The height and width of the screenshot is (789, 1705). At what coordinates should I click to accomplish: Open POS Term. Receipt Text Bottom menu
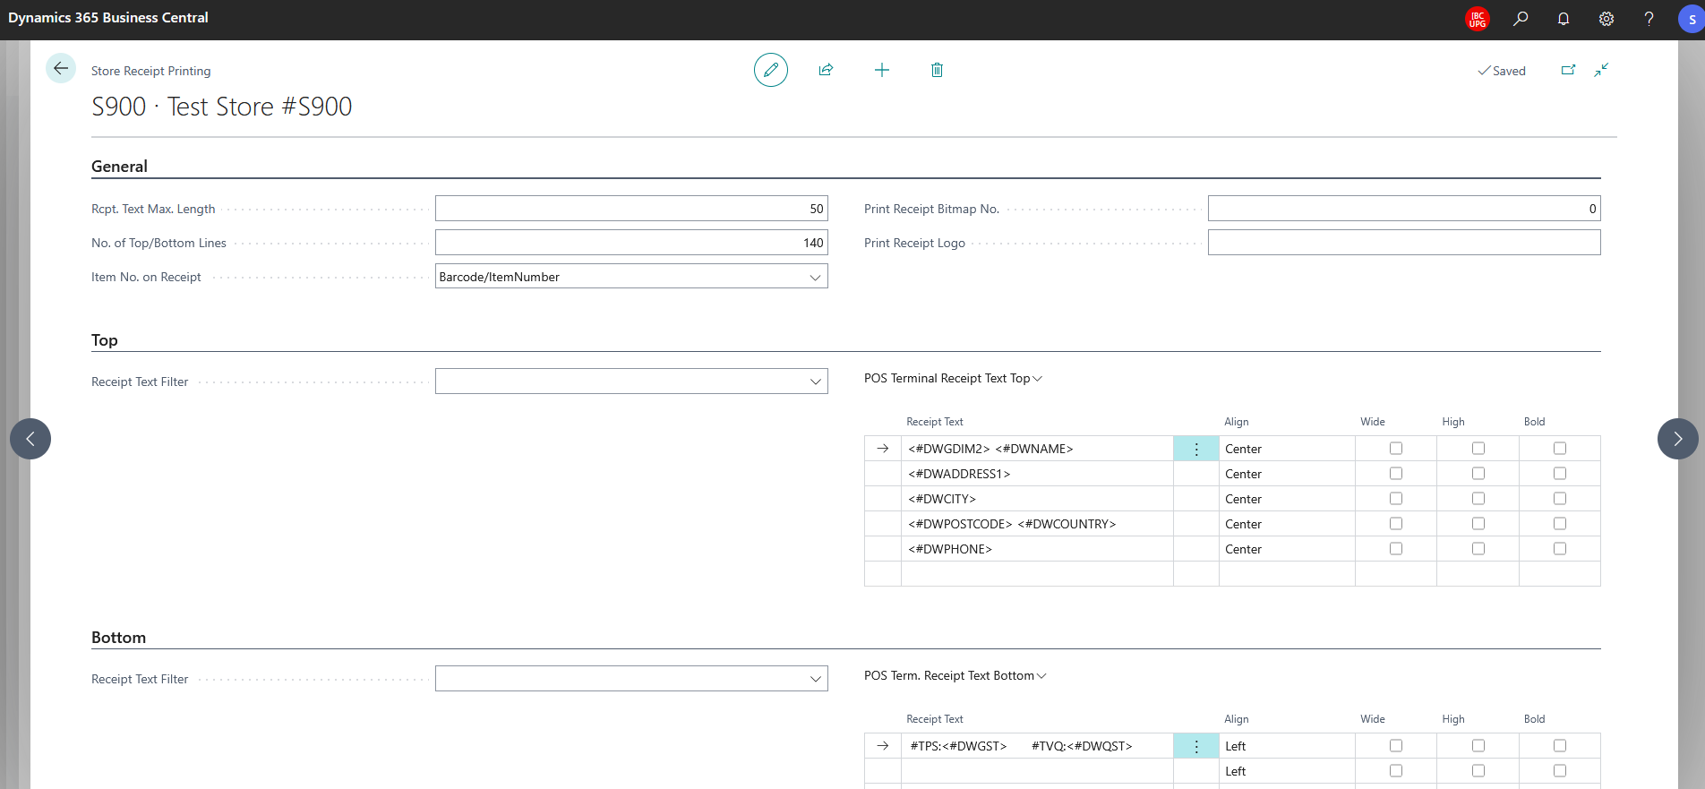(x=955, y=676)
